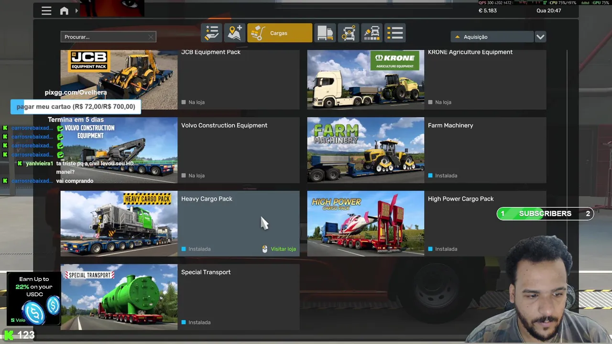Screen dimensions: 612x344
Task: Show all DLC list tab icon
Action: tap(395, 33)
